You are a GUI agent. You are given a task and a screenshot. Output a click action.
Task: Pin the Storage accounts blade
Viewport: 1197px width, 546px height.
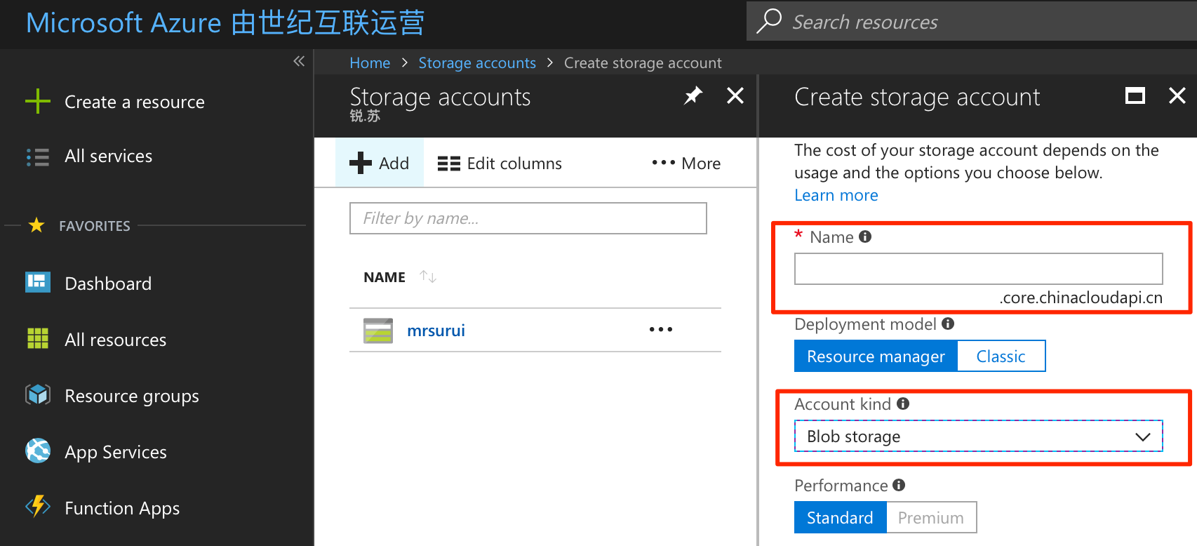pos(693,95)
